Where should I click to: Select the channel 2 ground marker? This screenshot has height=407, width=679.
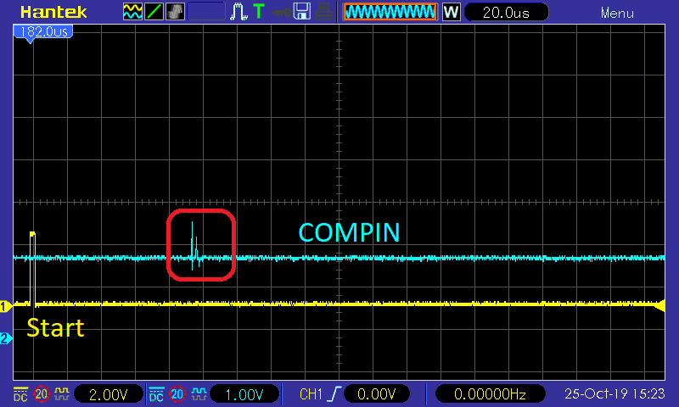[6, 338]
